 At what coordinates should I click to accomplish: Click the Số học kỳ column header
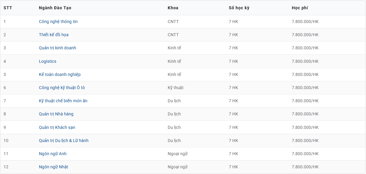239,8
